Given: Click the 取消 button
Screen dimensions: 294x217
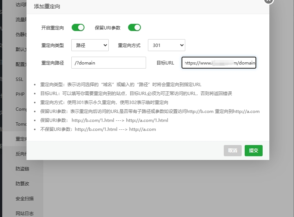Looking at the screenshot, I should pos(232,151).
